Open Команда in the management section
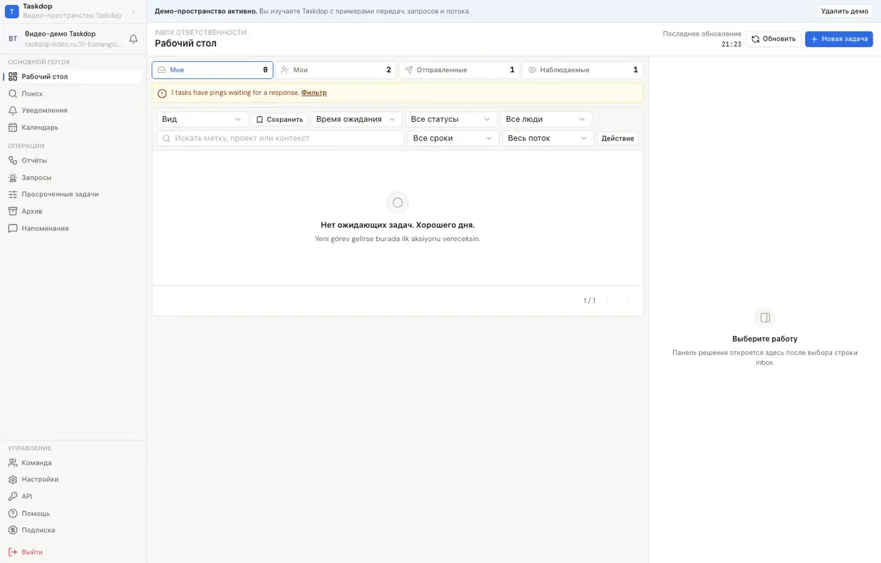 pyautogui.click(x=73, y=463)
